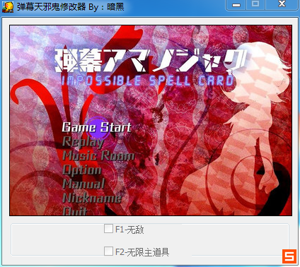Click the Impossible Spell Card subtitle text
The height and width of the screenshot is (267, 300).
[147, 81]
